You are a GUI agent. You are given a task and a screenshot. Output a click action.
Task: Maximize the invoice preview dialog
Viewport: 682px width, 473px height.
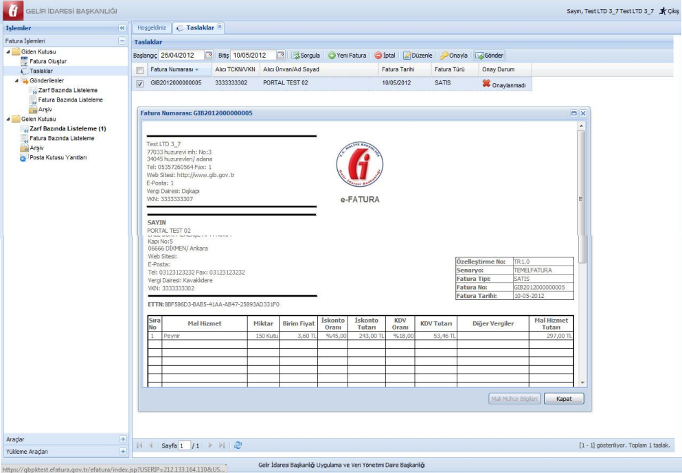click(x=573, y=113)
